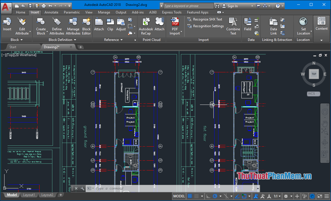This screenshot has width=331, height=201.
Task: Select the Insert block tool
Action: point(7,25)
